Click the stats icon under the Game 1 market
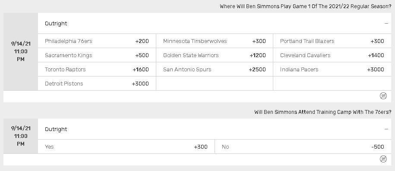The image size is (395, 171). coord(383,96)
